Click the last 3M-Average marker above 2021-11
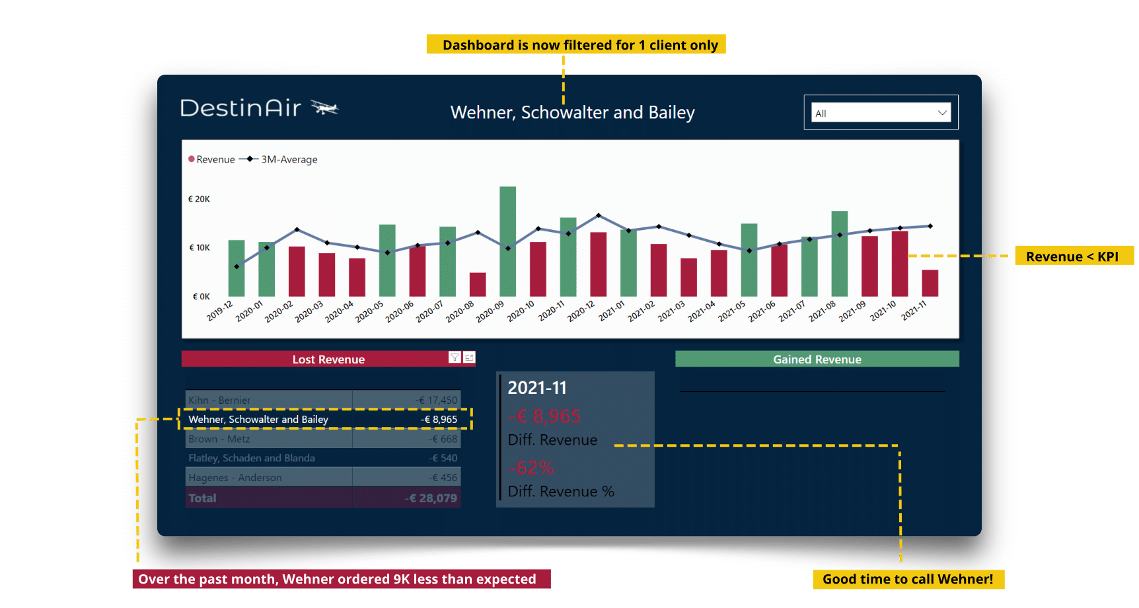Image resolution: width=1139 pixels, height=608 pixels. tap(930, 226)
